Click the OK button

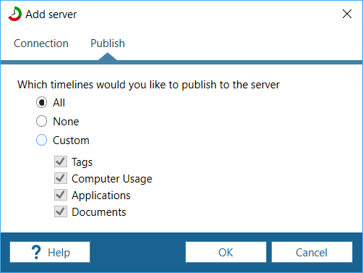click(226, 252)
